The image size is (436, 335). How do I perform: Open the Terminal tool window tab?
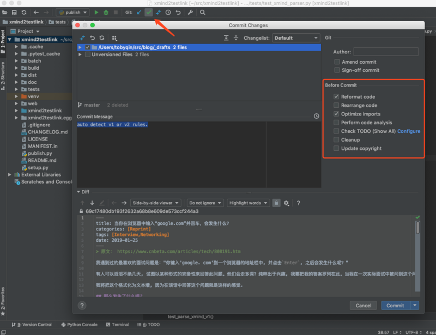[x=117, y=325]
